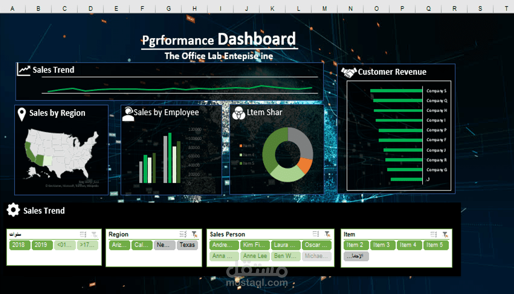The width and height of the screenshot is (514, 294).
Task: Click the Region slicer header label
Action: click(x=118, y=234)
